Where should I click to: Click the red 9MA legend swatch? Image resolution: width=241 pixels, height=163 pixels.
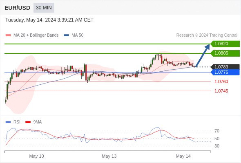pyautogui.click(x=28, y=122)
